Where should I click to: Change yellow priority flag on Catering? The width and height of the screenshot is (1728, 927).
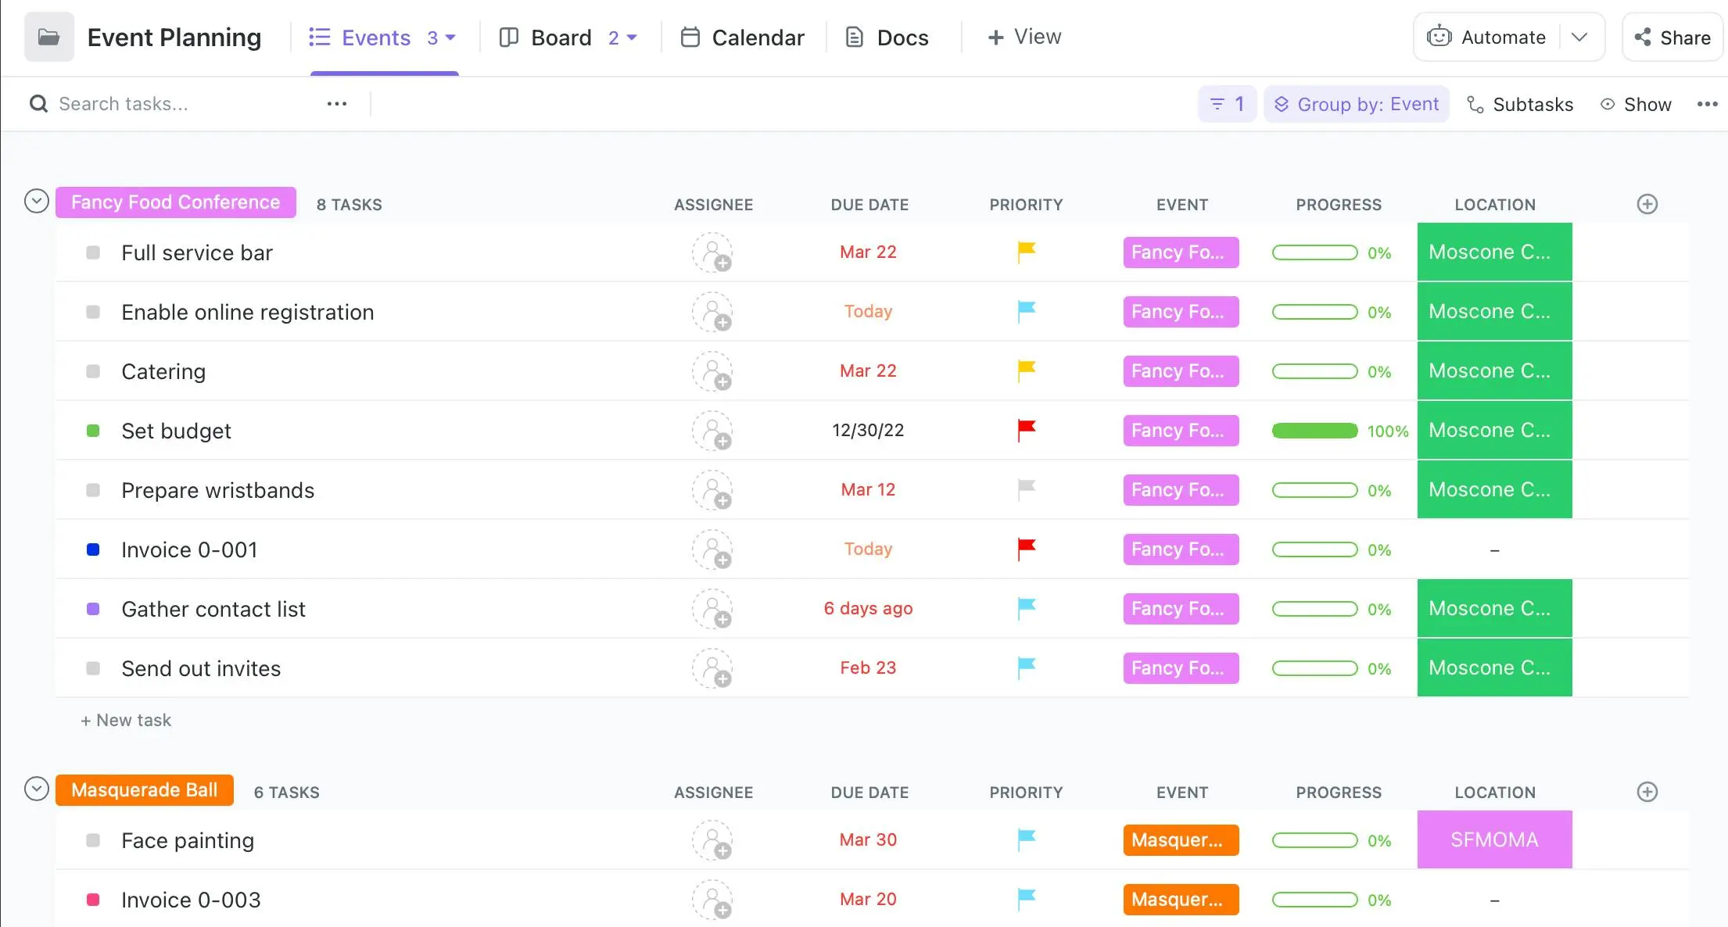click(1026, 371)
